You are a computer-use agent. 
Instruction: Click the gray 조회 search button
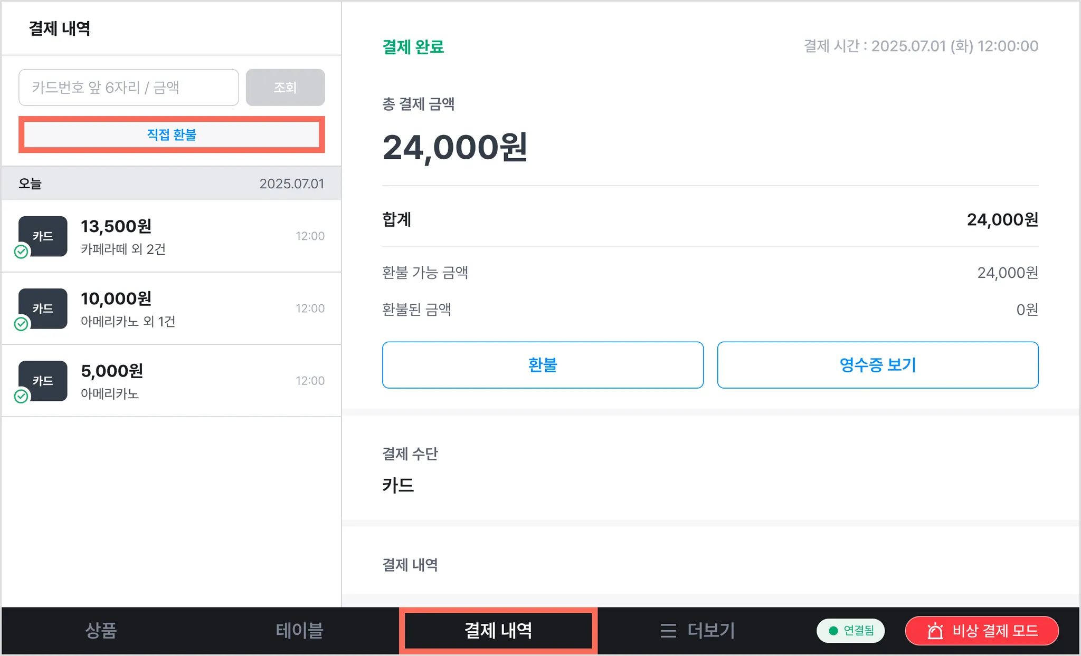point(285,88)
